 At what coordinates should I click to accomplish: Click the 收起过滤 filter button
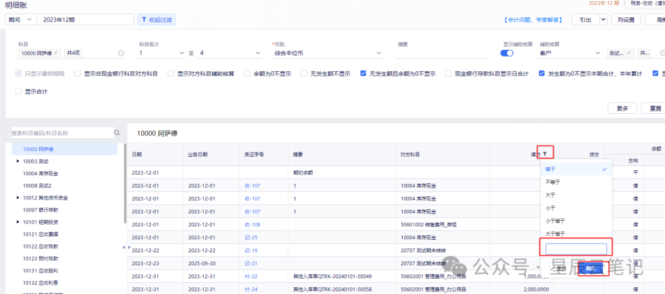156,20
